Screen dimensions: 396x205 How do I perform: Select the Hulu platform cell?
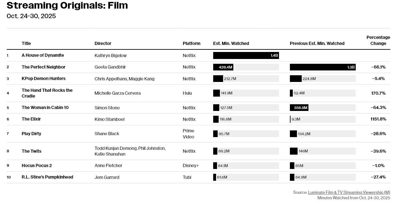click(x=187, y=93)
